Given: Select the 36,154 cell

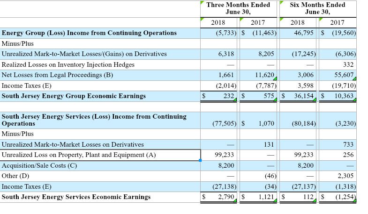Looking at the screenshot, I should [298, 96].
